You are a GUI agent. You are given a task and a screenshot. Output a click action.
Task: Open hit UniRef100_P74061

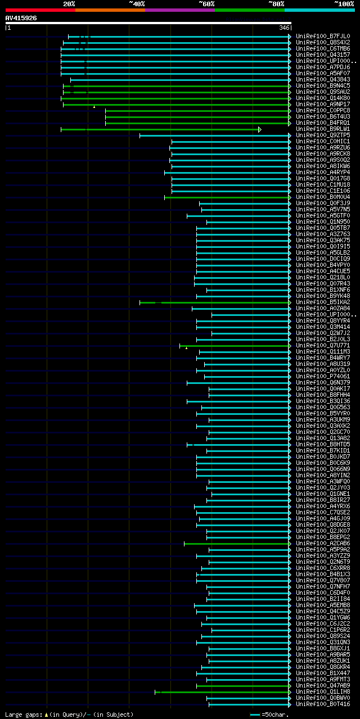pos(323,376)
